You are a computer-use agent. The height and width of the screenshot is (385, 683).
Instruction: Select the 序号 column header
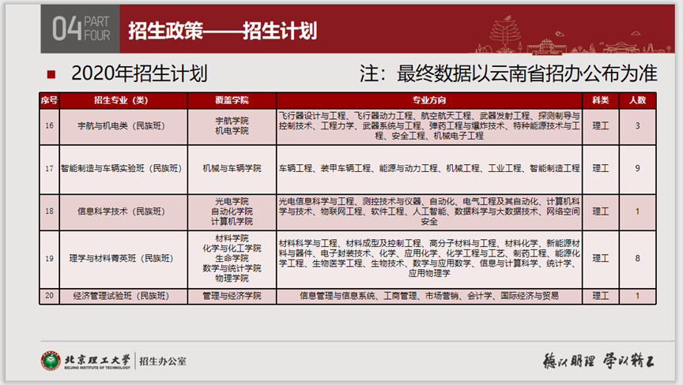[49, 101]
